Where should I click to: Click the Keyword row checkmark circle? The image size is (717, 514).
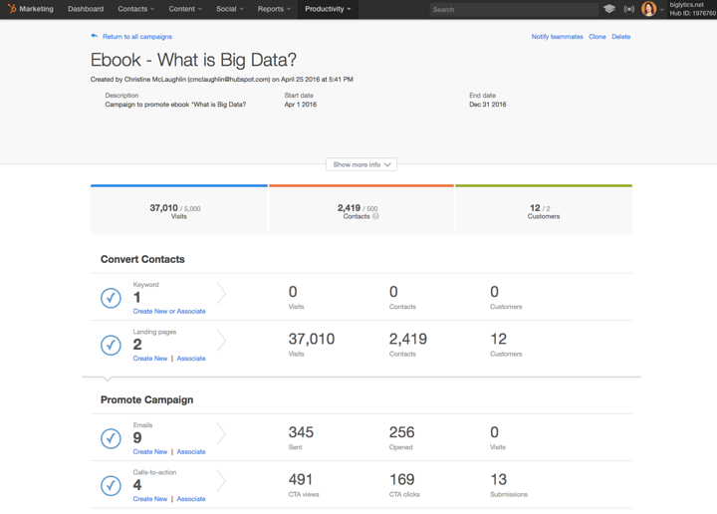(111, 298)
